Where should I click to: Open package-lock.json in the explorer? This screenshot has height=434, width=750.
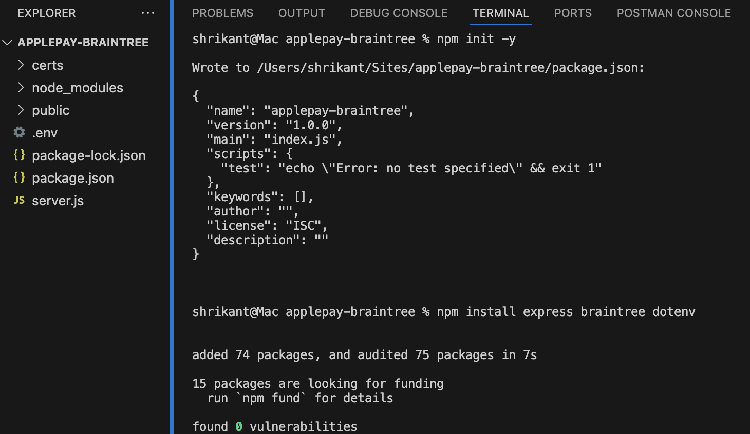click(89, 155)
